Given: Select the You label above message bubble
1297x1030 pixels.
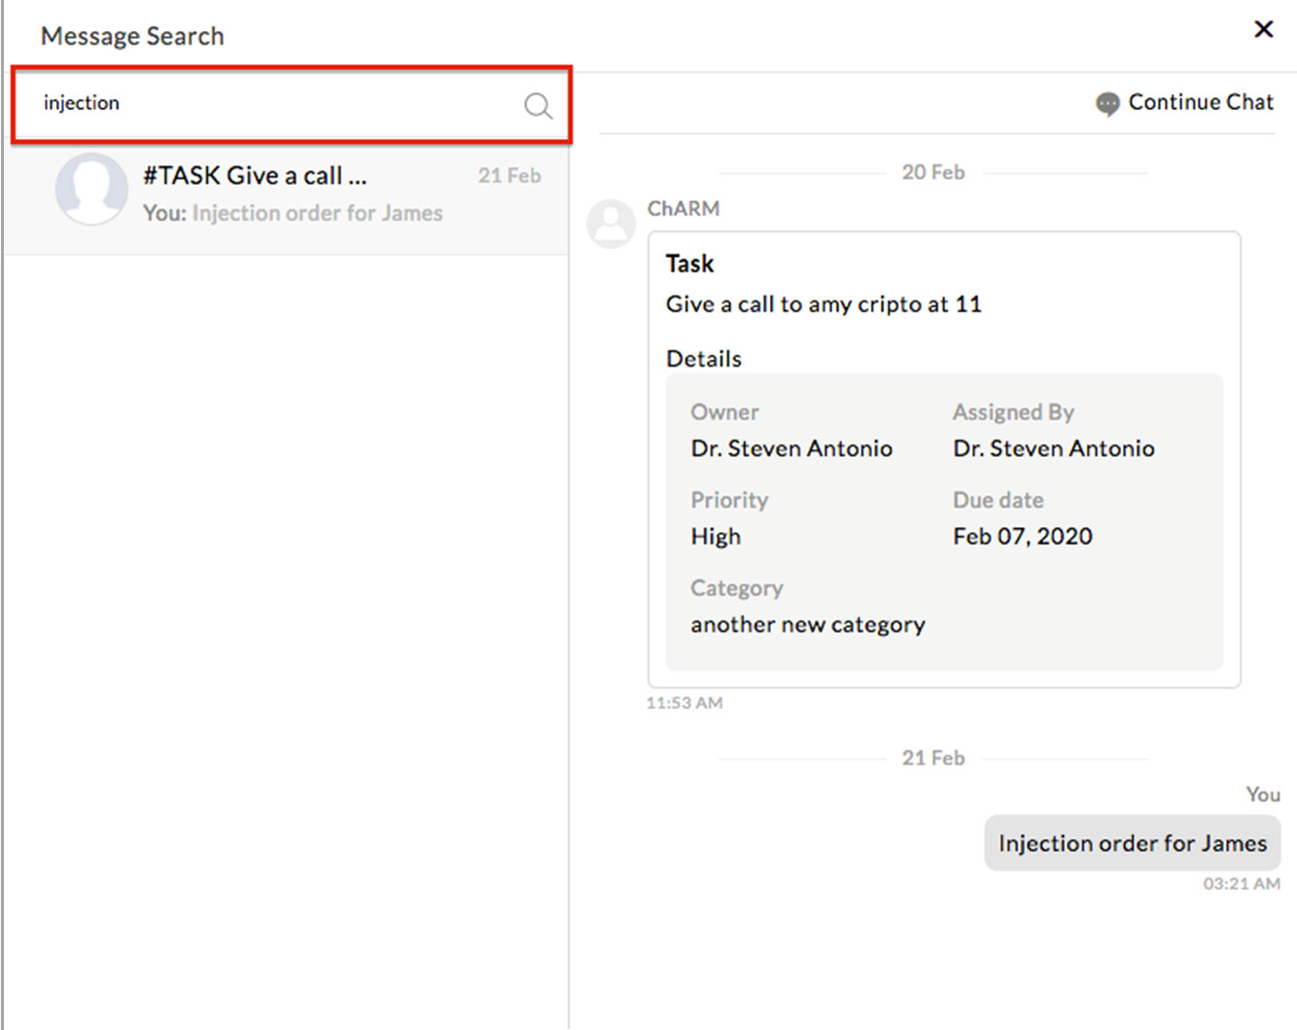Looking at the screenshot, I should click(1262, 795).
